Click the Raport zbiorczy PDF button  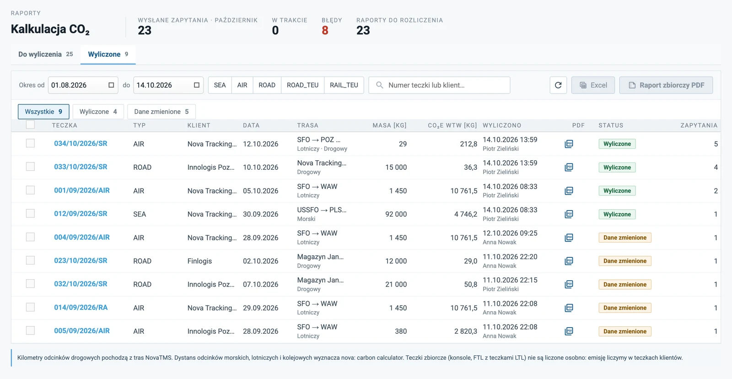point(666,85)
